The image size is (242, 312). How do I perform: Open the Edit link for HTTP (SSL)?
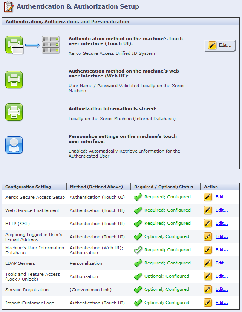[x=222, y=224]
